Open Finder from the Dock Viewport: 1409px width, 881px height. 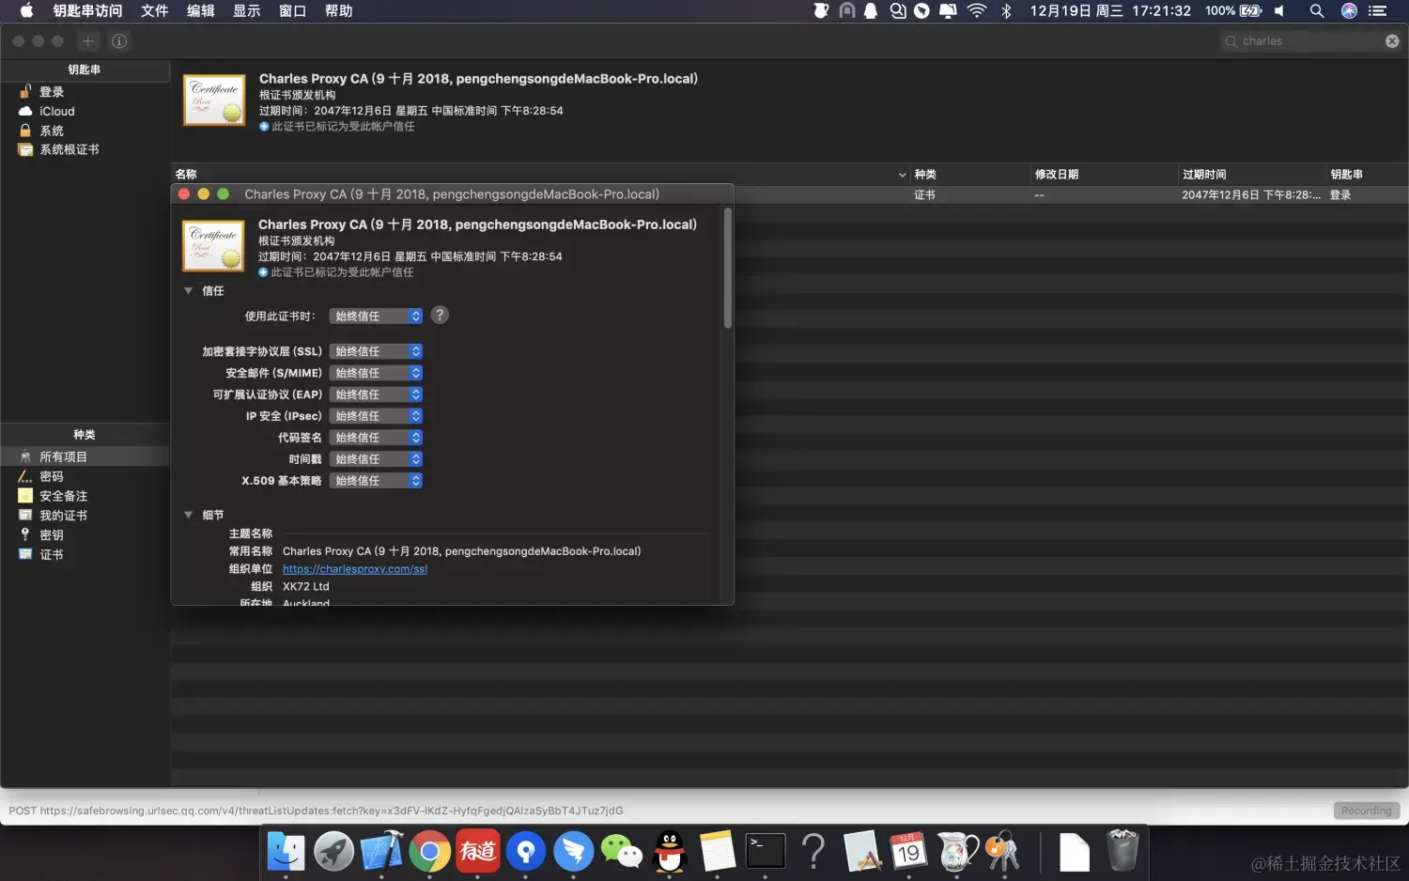coord(286,851)
